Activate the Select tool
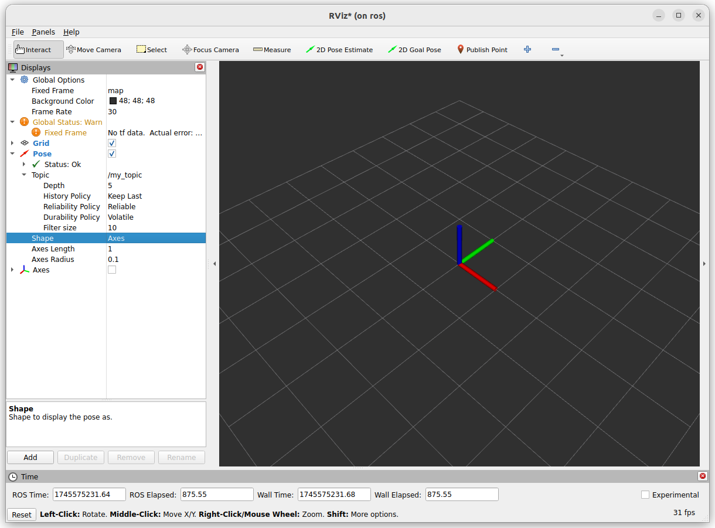This screenshot has height=528, width=715. (x=152, y=50)
